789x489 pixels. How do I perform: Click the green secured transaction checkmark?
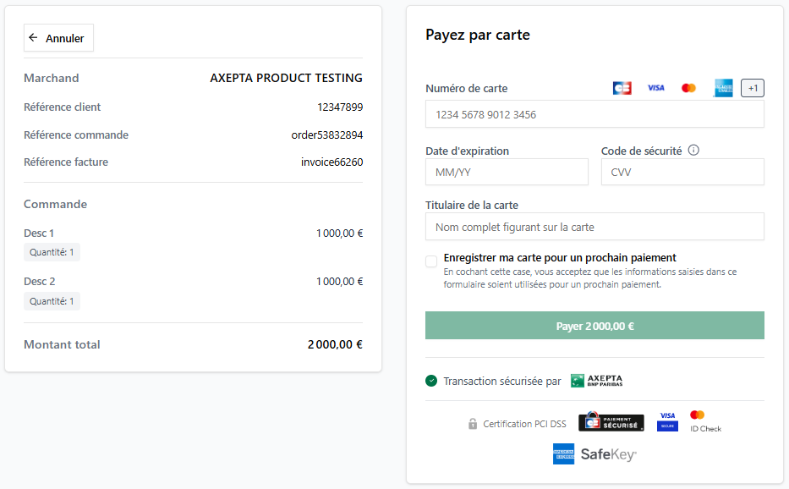click(x=431, y=382)
